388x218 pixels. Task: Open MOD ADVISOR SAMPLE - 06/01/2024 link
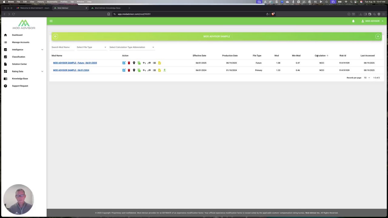coord(71,70)
